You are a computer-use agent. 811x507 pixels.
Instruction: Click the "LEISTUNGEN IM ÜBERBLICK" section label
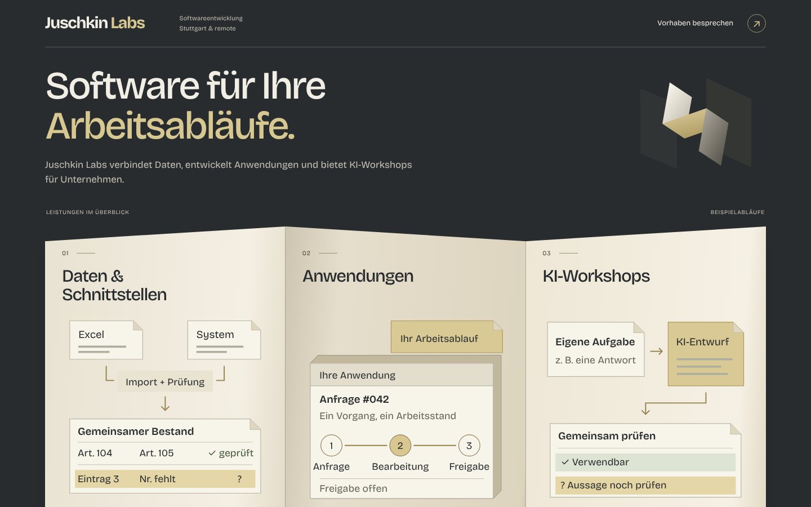[x=88, y=212]
